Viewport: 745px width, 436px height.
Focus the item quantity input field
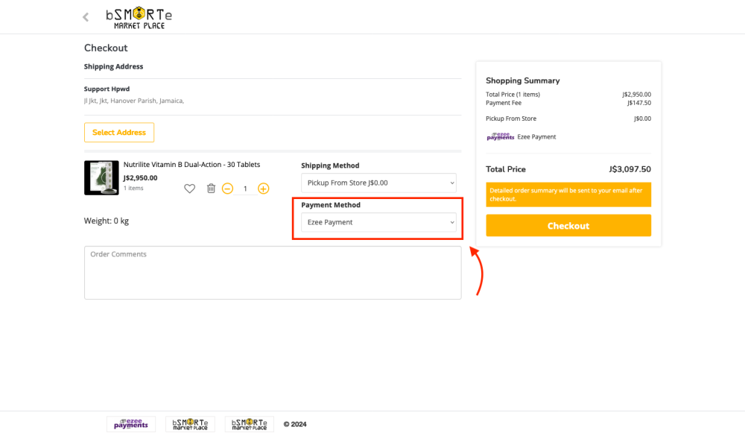[x=245, y=189]
